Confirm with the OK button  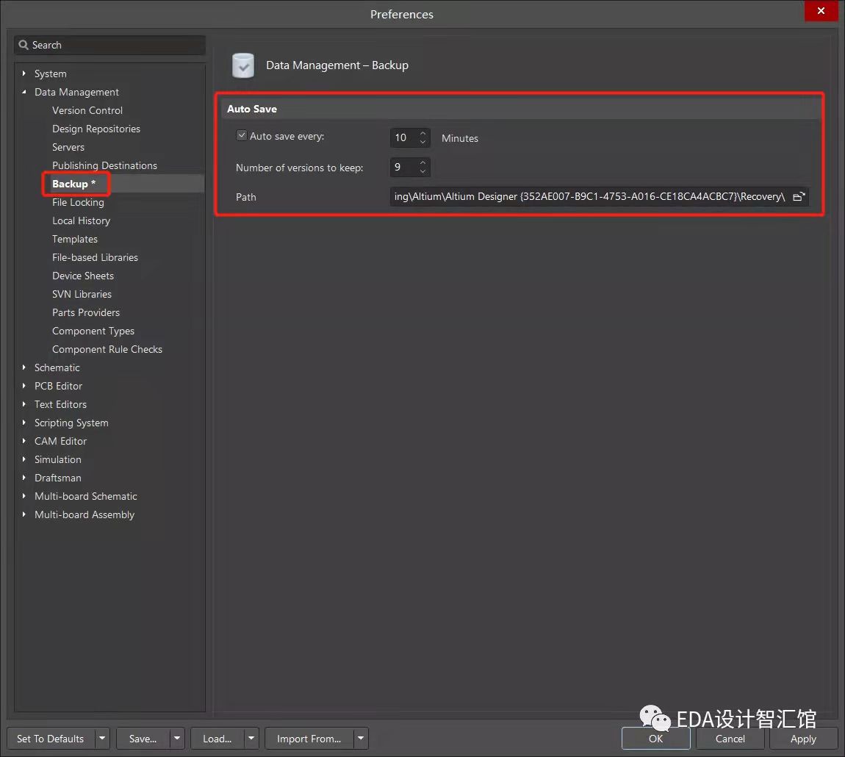point(656,738)
